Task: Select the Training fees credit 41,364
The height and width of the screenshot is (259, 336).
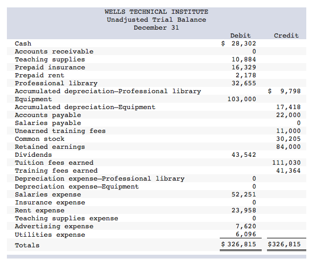Action: tap(288, 171)
